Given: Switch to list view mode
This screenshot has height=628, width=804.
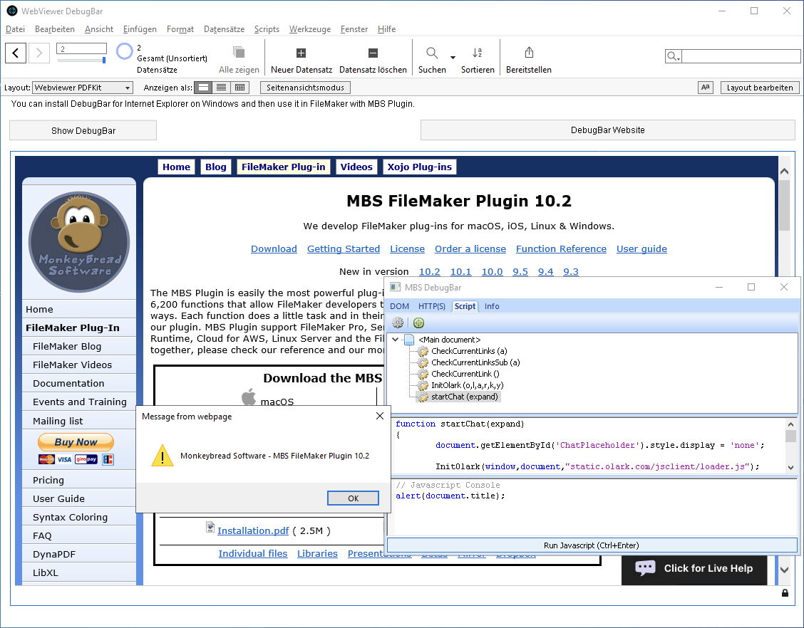Looking at the screenshot, I should point(221,88).
